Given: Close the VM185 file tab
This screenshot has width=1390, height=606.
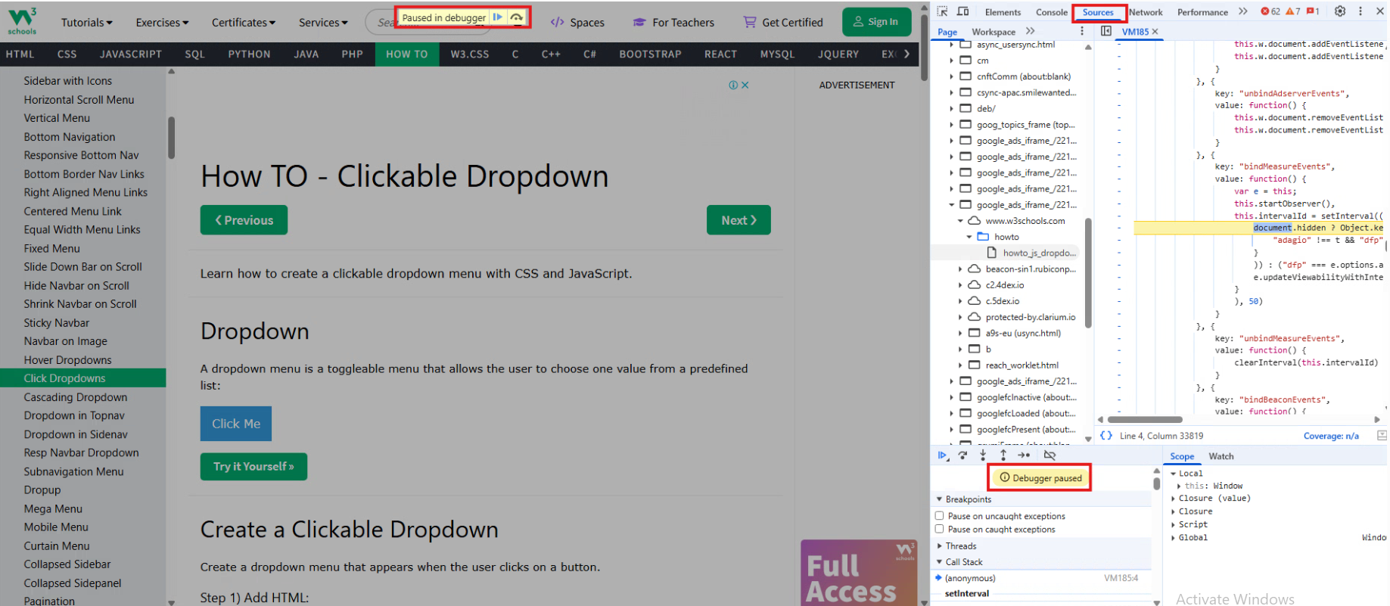Looking at the screenshot, I should pyautogui.click(x=1155, y=32).
